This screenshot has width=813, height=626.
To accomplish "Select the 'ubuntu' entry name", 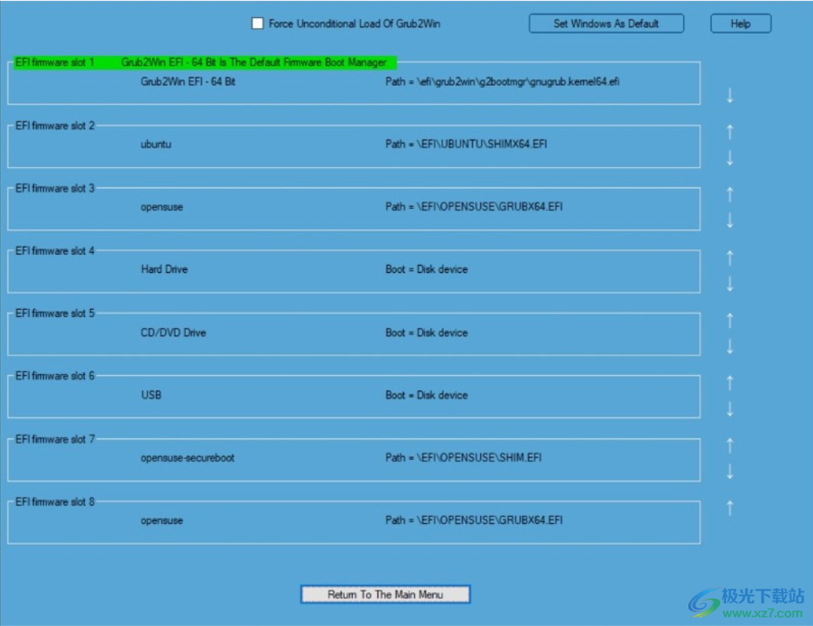I will (x=155, y=144).
